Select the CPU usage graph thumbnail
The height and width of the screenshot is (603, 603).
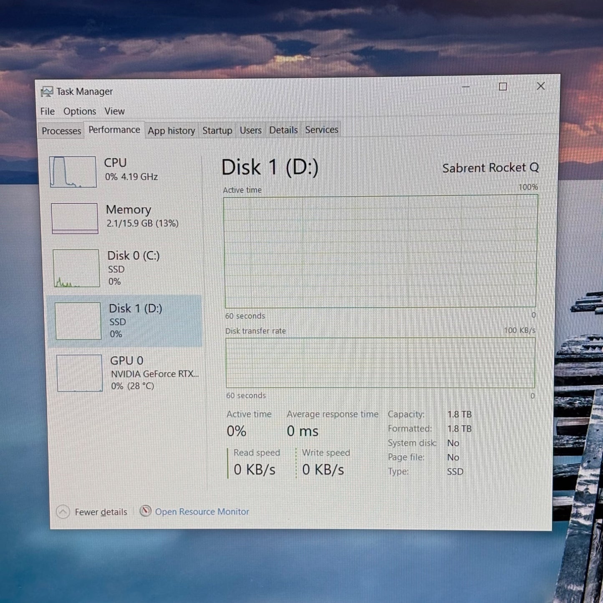click(73, 172)
